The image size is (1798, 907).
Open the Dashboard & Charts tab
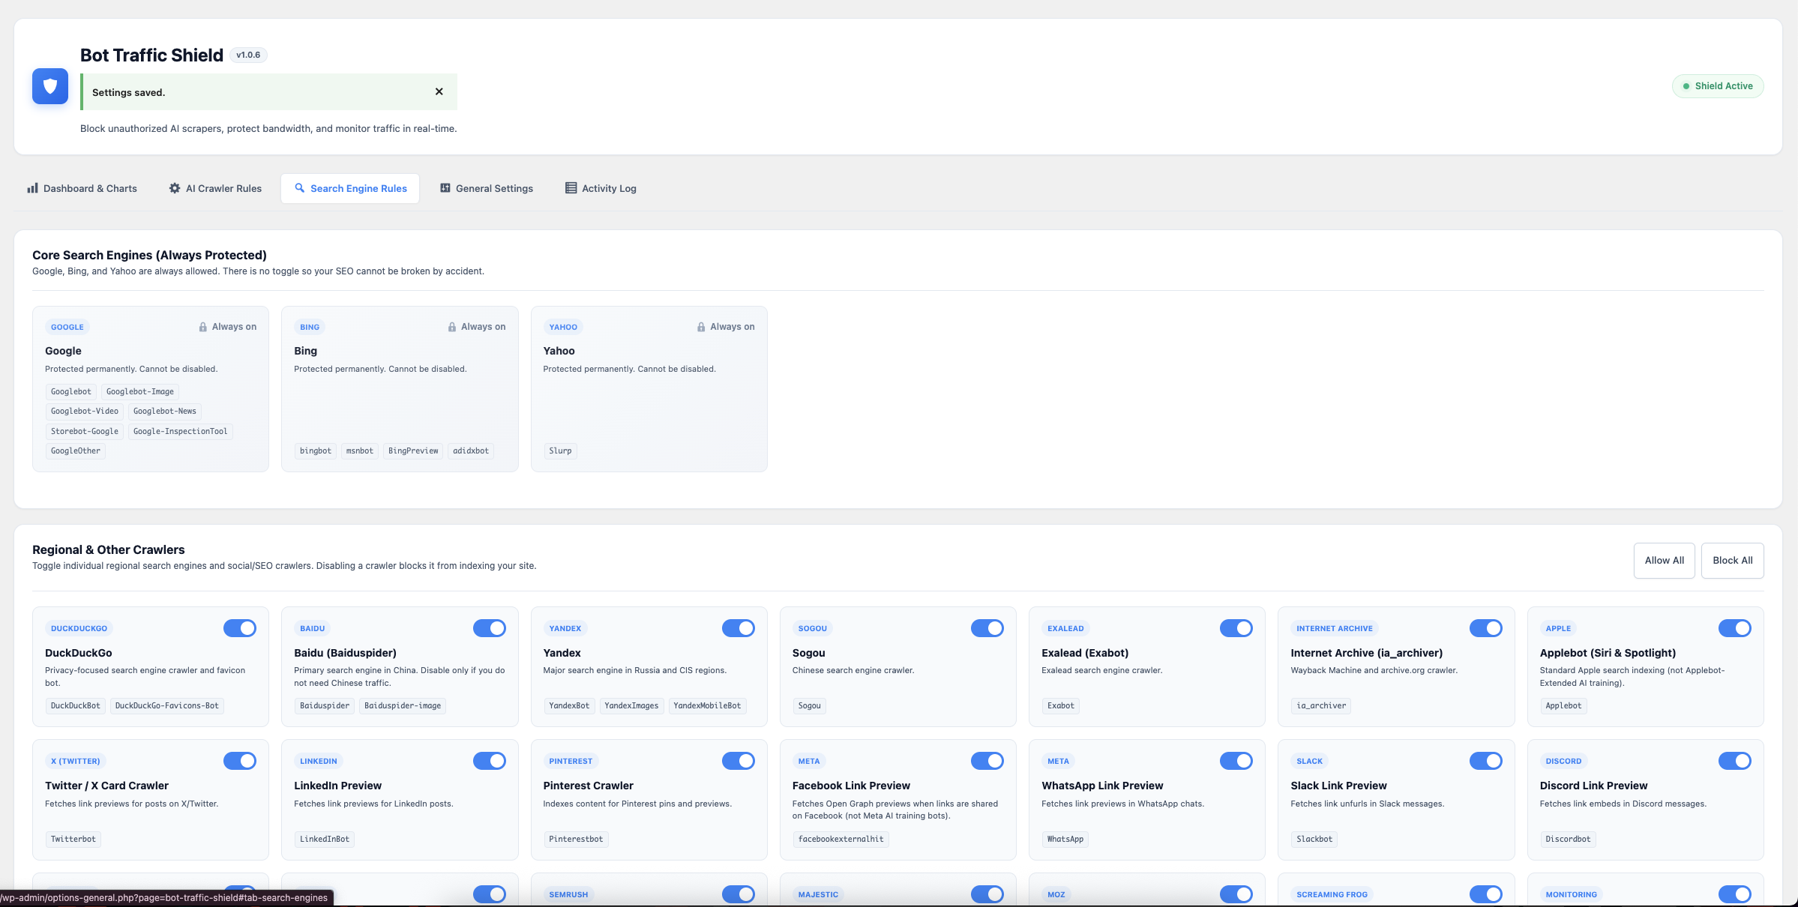coord(82,188)
